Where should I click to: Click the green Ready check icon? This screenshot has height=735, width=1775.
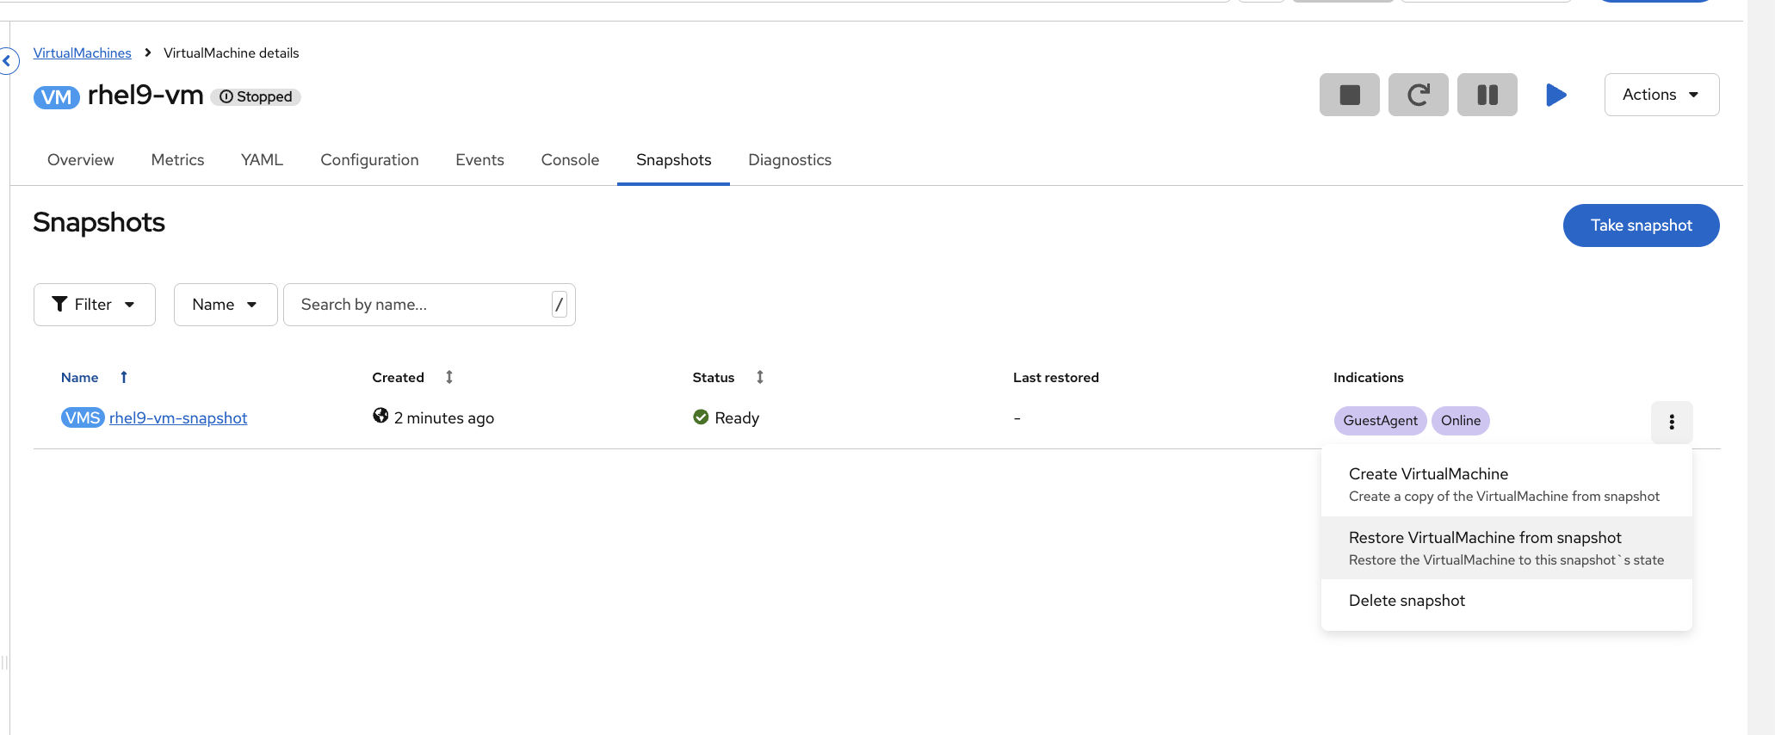point(701,417)
